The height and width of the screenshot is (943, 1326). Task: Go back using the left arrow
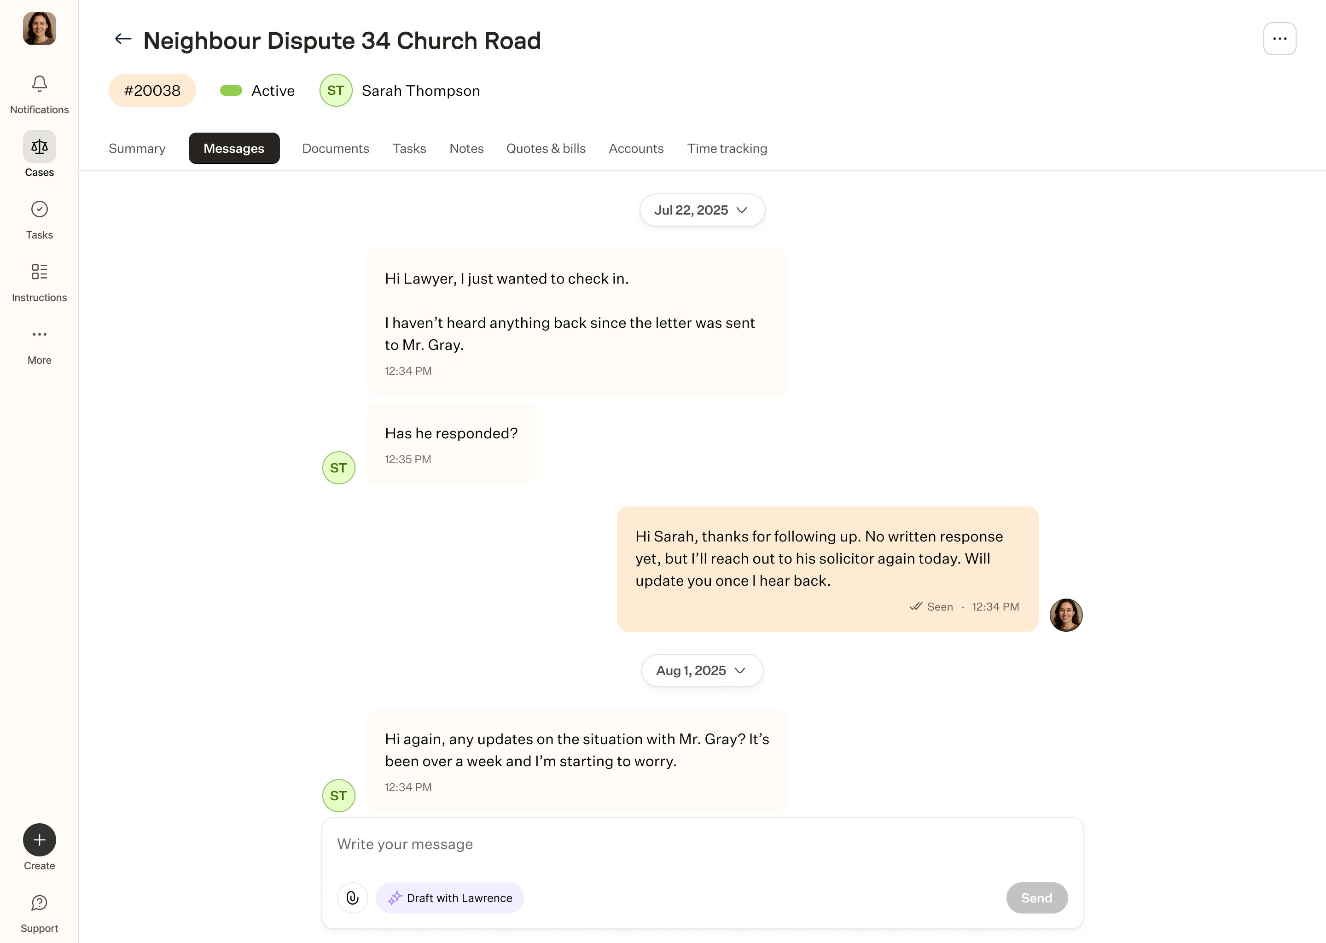coord(123,40)
